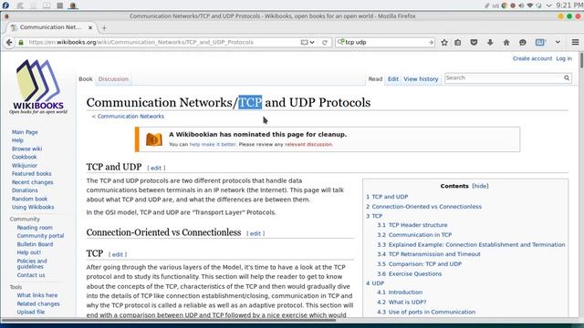Open the relevant discussion link
The image size is (584, 328).
(308, 144)
